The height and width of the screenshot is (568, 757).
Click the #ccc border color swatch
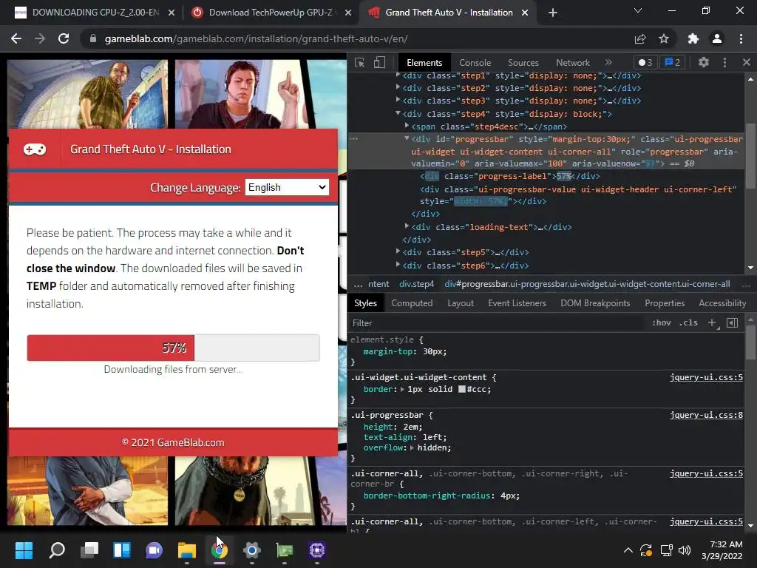(462, 389)
